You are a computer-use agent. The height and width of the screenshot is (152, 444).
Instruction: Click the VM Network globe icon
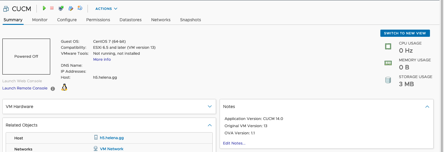pyautogui.click(x=96, y=149)
